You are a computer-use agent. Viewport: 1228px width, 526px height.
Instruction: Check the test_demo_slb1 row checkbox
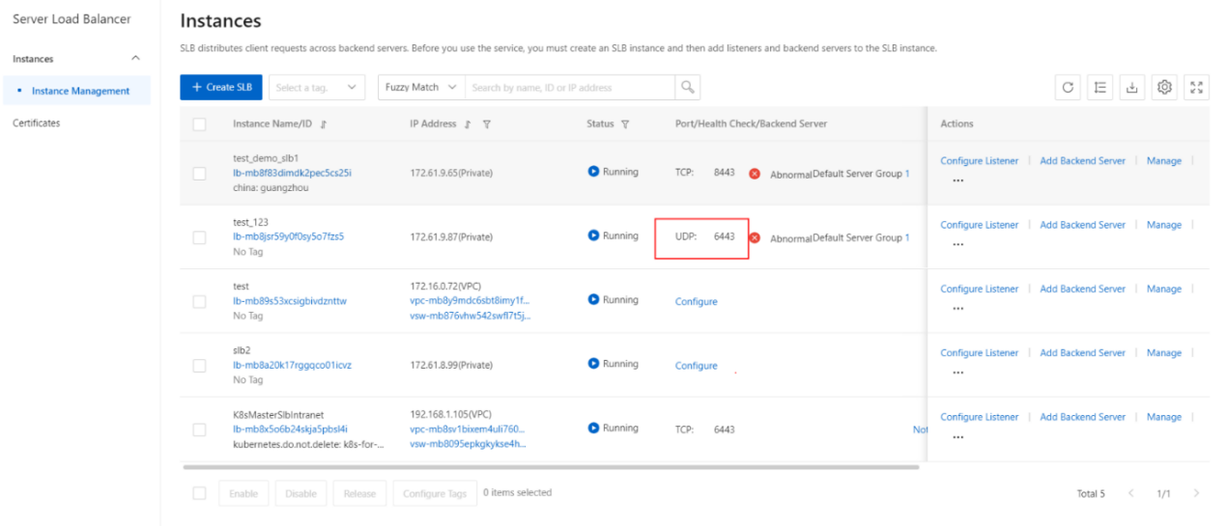click(x=199, y=174)
